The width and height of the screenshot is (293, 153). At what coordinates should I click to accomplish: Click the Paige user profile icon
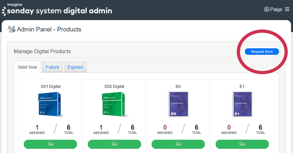[x=267, y=9]
